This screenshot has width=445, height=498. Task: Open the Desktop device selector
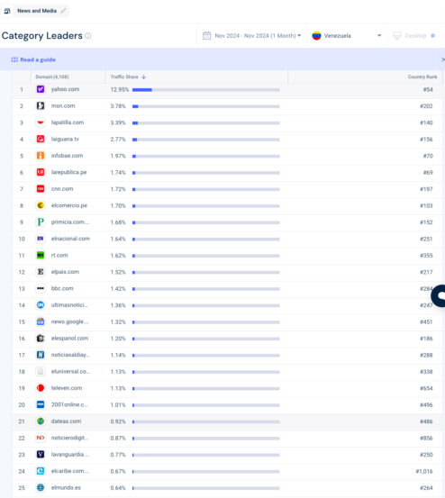pos(414,36)
